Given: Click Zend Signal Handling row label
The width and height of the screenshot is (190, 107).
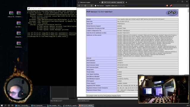Looking at the screenshot, I should click(92, 74).
